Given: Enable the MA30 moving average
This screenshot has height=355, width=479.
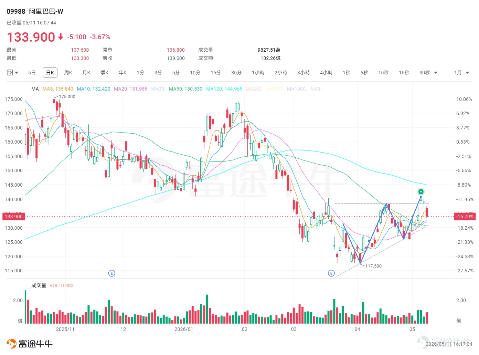Looking at the screenshot, I should point(158,89).
